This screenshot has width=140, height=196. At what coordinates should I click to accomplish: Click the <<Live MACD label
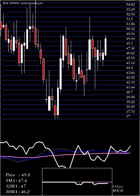tap(118, 189)
